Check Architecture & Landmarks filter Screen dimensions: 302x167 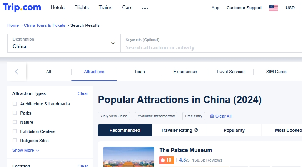(x=15, y=104)
